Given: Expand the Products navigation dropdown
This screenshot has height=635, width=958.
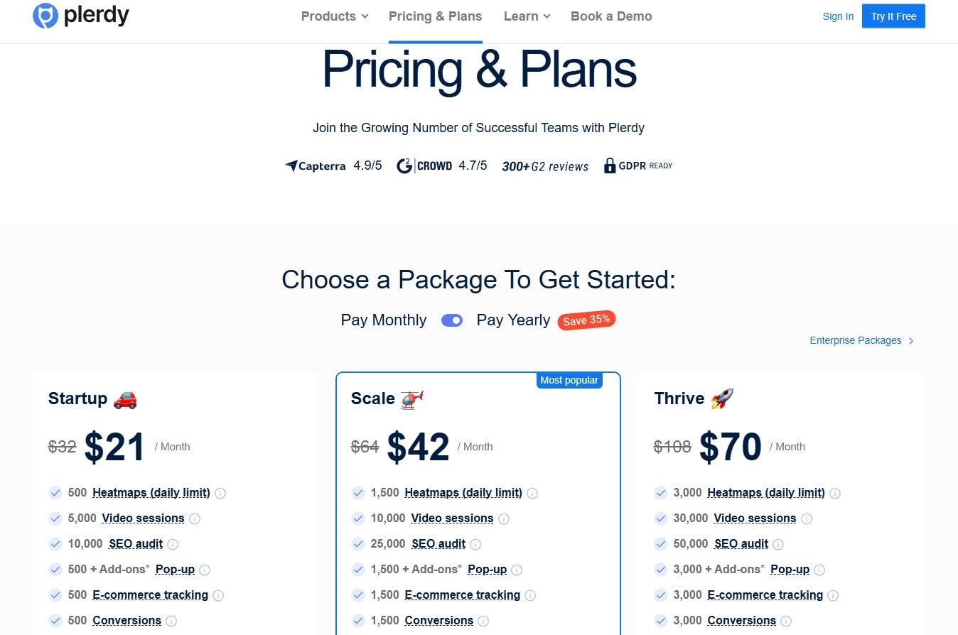Looking at the screenshot, I should tap(333, 16).
